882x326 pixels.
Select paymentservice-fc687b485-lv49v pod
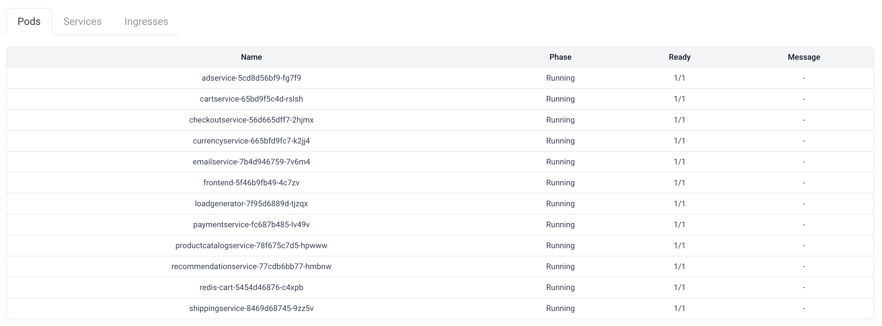(x=251, y=225)
